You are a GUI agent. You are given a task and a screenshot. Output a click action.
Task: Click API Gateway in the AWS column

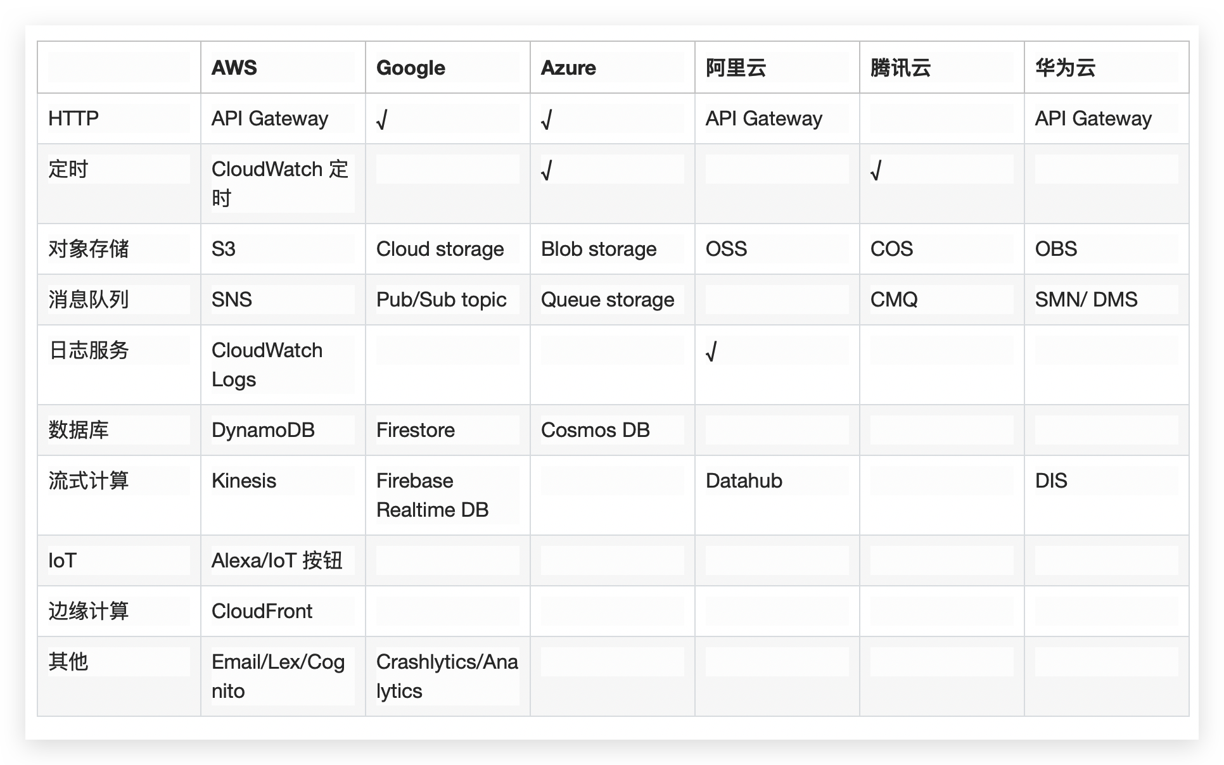(270, 118)
